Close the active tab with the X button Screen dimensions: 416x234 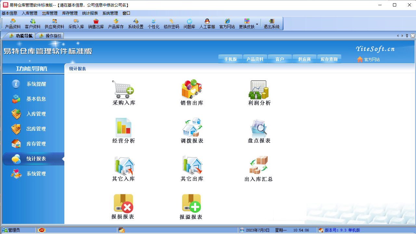click(413, 36)
